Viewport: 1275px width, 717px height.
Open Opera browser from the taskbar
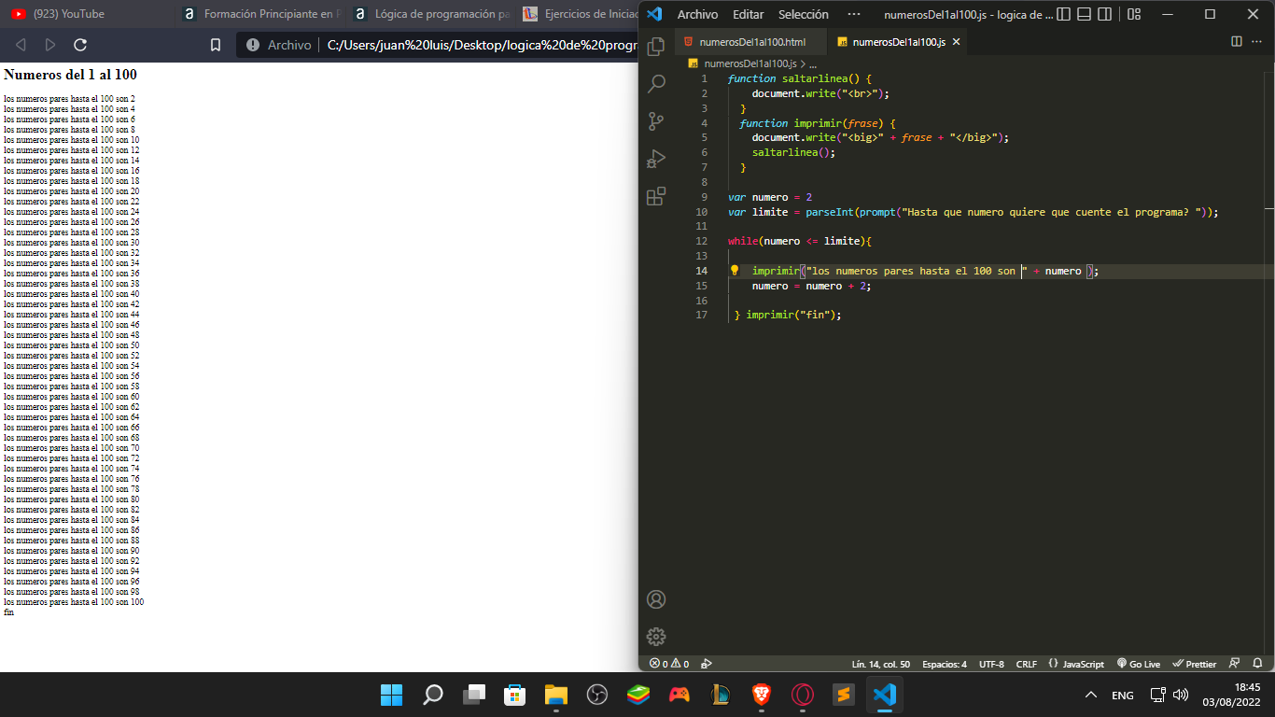pos(803,695)
